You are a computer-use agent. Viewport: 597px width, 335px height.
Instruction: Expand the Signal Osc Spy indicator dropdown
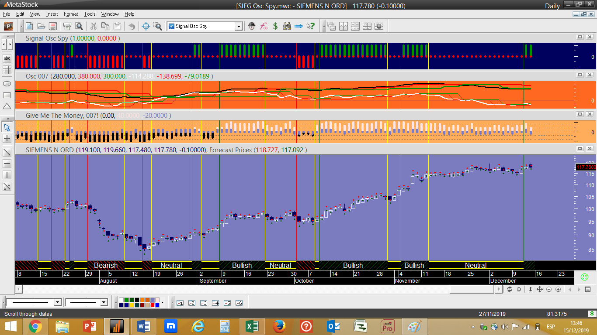click(x=239, y=26)
